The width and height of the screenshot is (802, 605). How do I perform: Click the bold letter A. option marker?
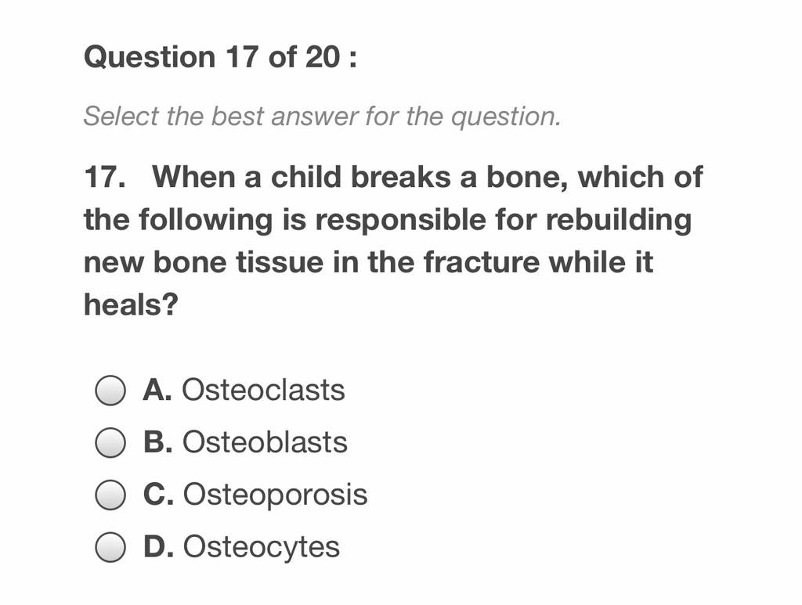(157, 391)
